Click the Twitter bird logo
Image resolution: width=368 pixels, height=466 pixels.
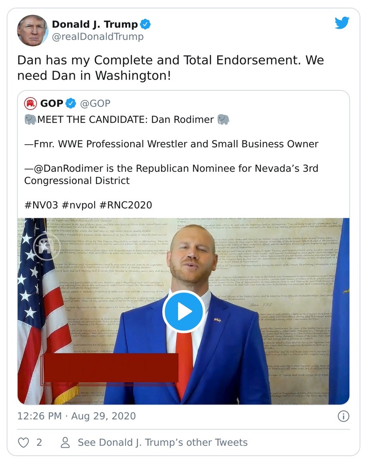pos(342,23)
